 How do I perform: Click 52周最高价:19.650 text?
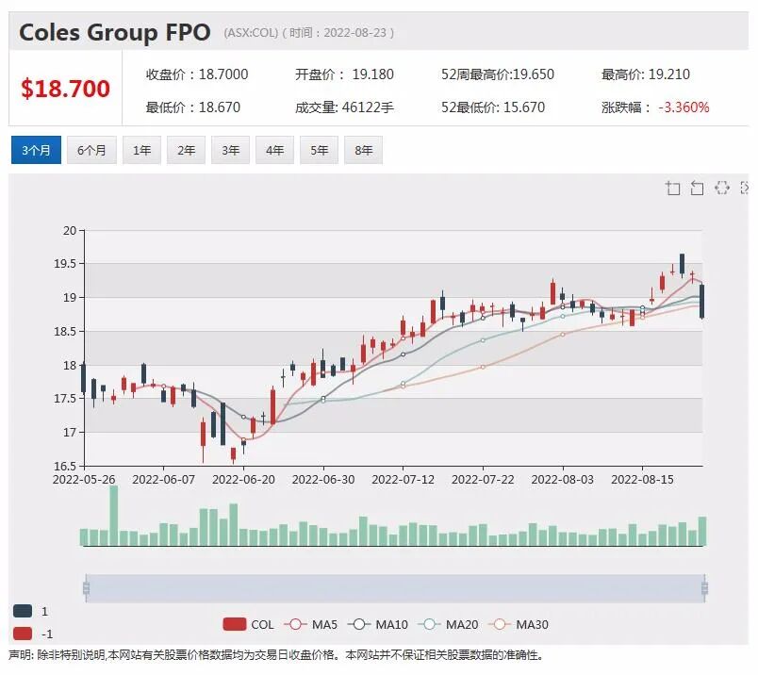498,74
